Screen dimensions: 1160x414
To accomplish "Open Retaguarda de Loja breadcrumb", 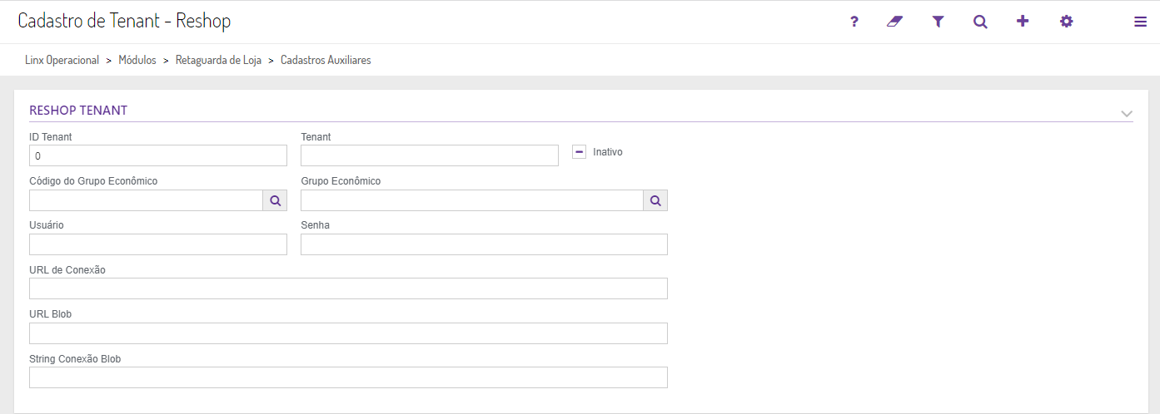I will coord(218,61).
